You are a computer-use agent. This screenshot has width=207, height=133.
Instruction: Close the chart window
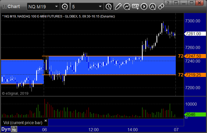(199, 3)
